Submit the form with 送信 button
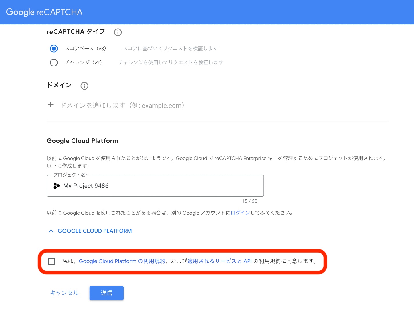The image size is (414, 309). (106, 293)
